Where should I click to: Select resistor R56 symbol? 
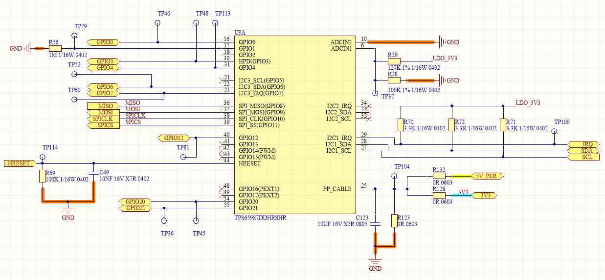click(x=55, y=48)
